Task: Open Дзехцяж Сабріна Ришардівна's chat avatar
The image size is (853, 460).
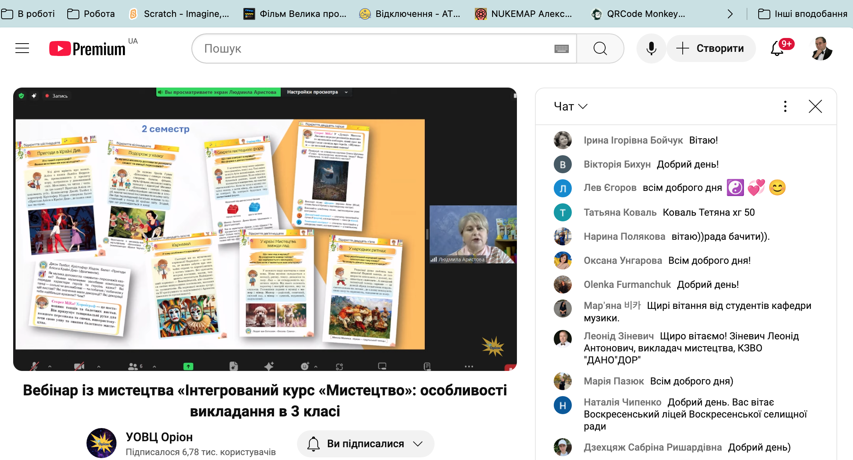Action: click(563, 447)
